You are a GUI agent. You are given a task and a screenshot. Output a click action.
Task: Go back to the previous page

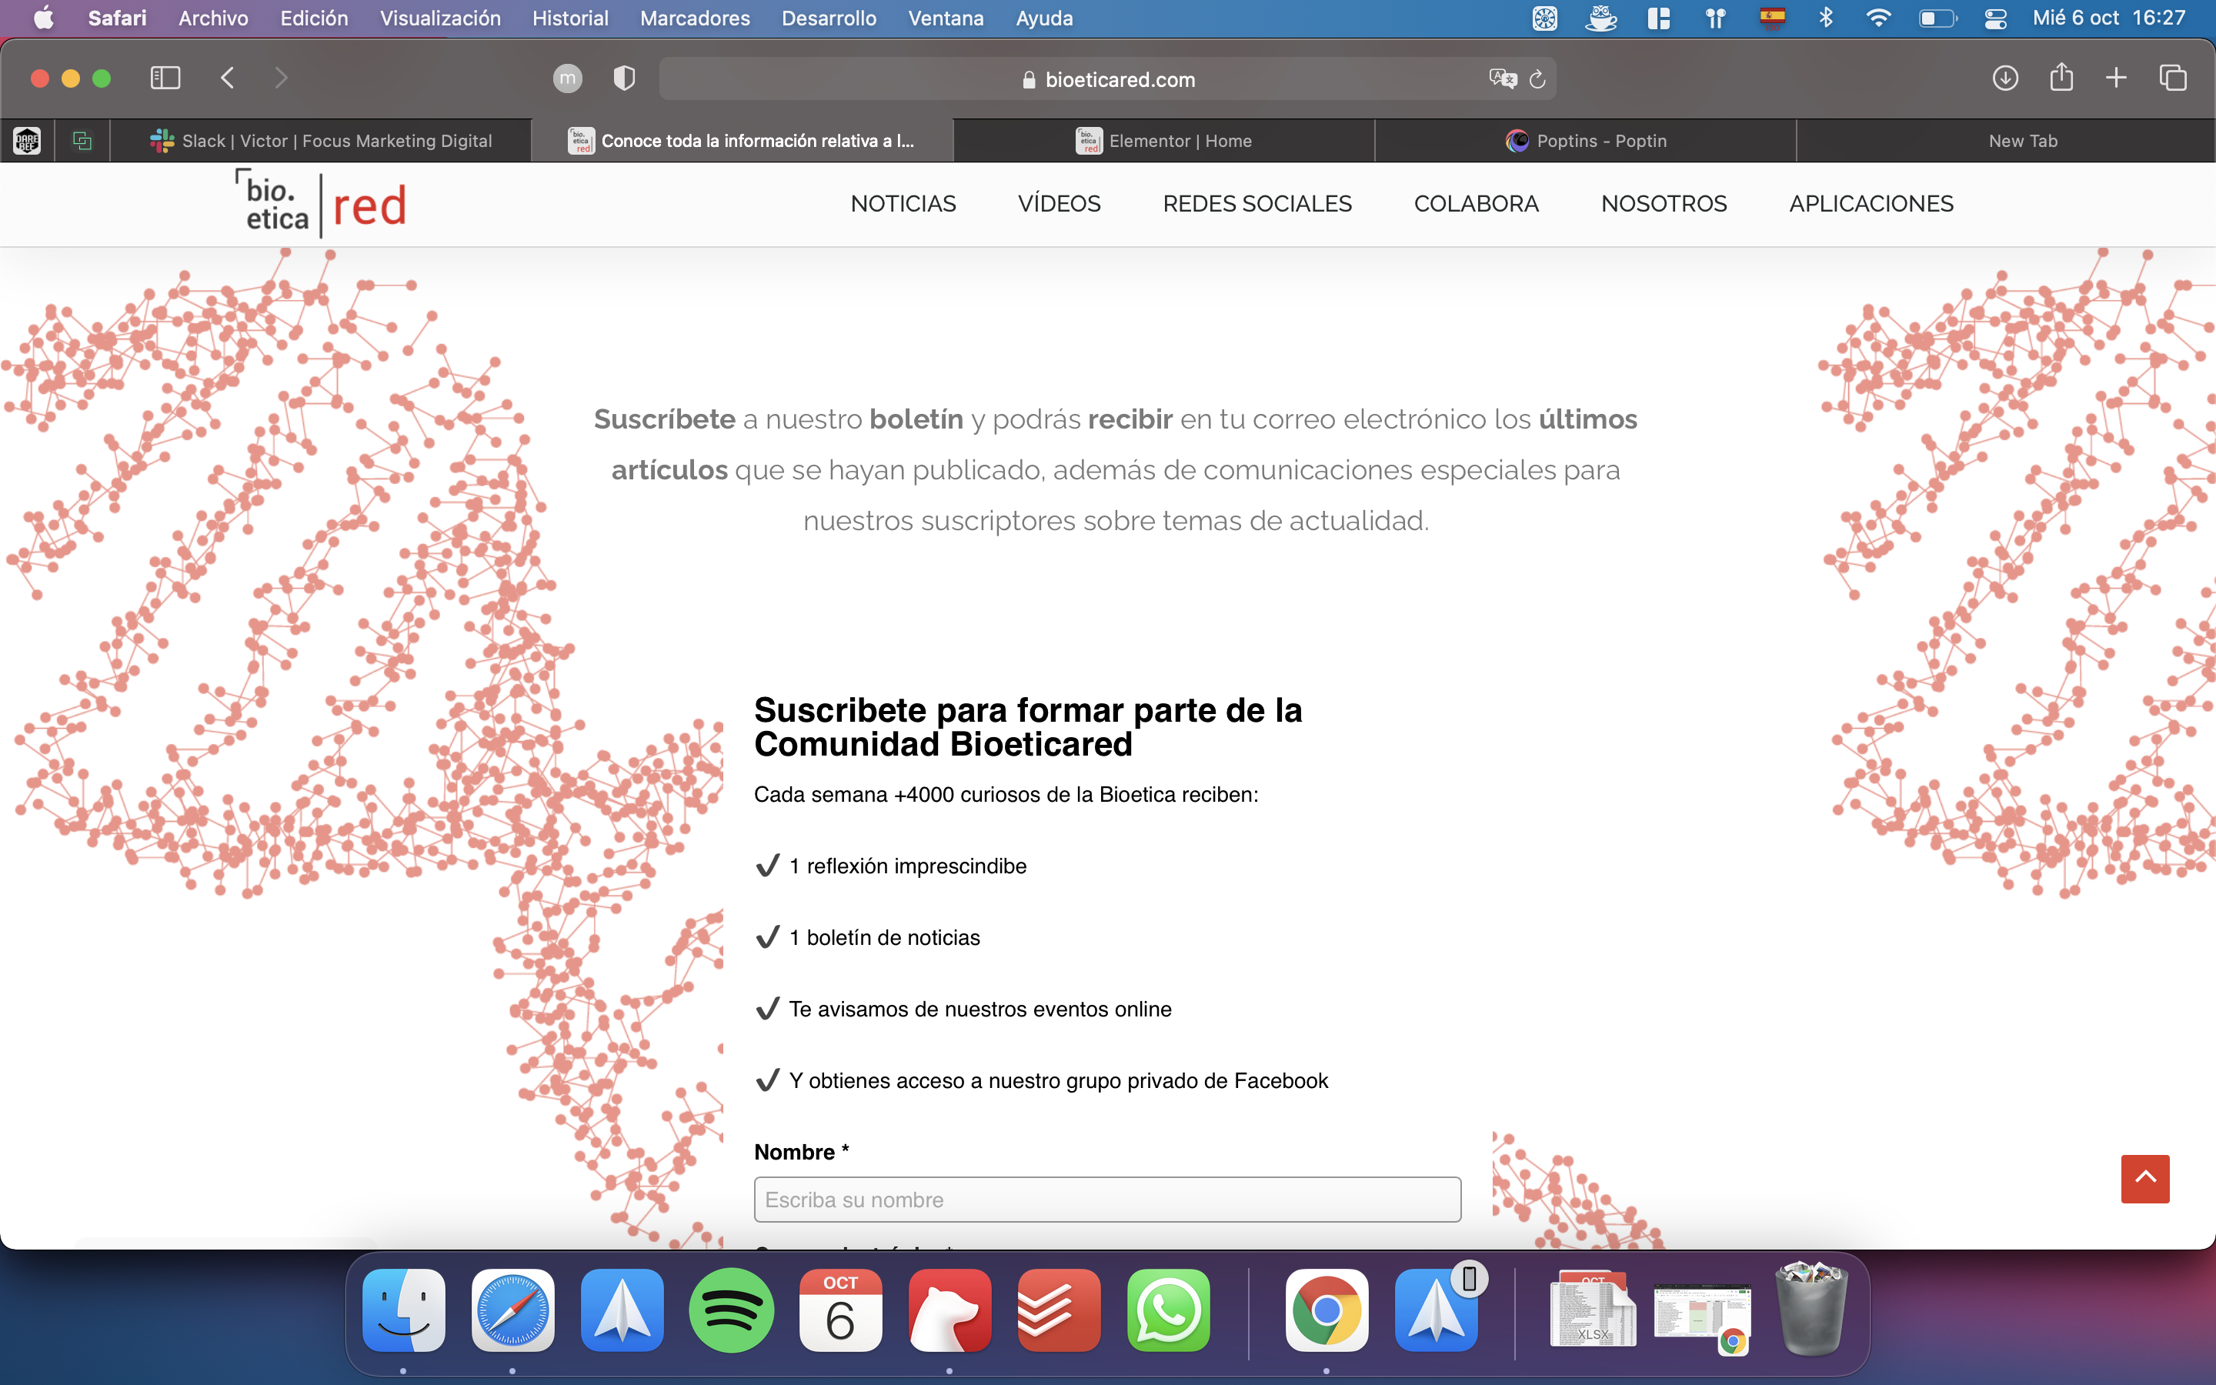click(228, 78)
